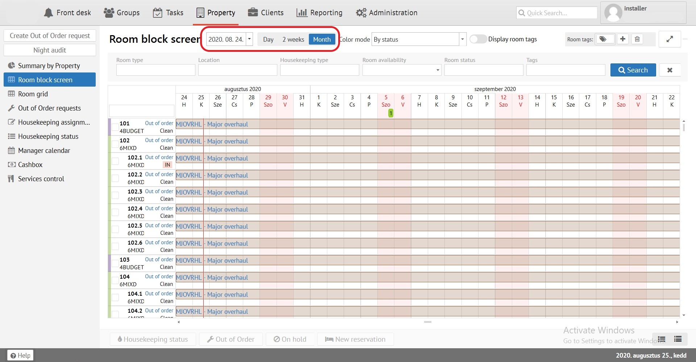Check the checkbox for room 101
Viewport: 696px width, 362px height.
coord(115,127)
